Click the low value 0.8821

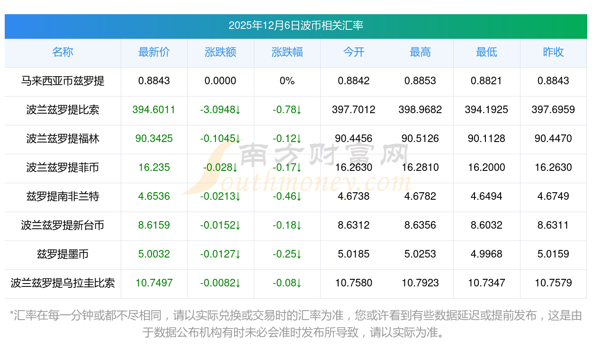click(486, 81)
